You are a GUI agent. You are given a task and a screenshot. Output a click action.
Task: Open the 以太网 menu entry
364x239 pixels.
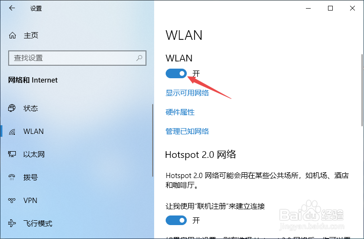(77, 155)
